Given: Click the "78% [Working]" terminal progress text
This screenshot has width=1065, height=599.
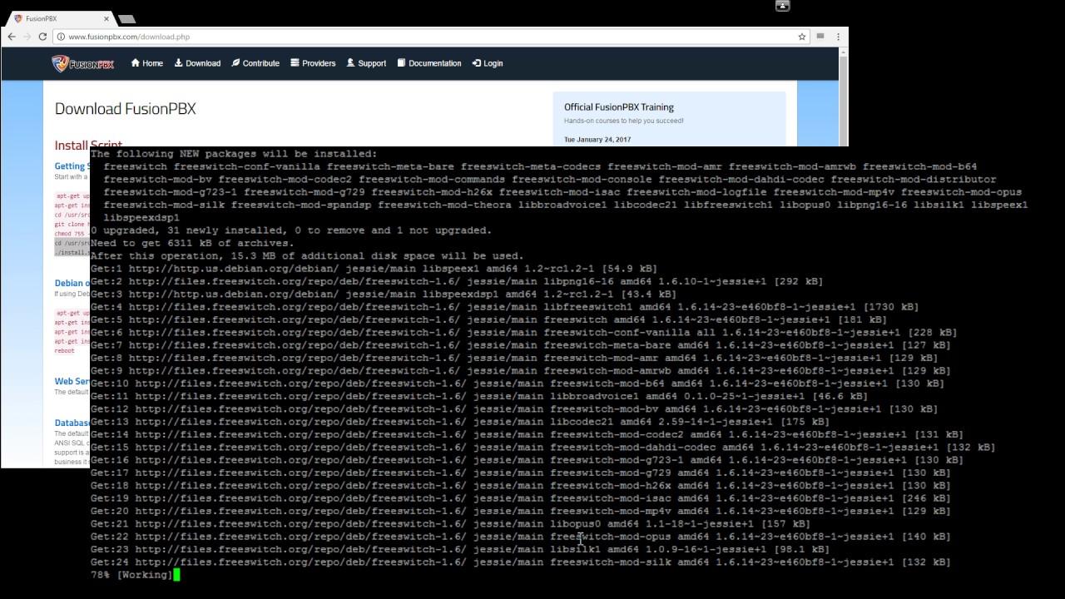Looking at the screenshot, I should click(x=131, y=575).
